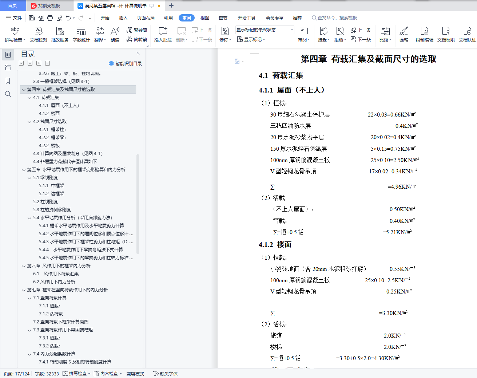The height and width of the screenshot is (378, 477).
Task: Open a new tab with plus button
Action: click(x=171, y=5)
